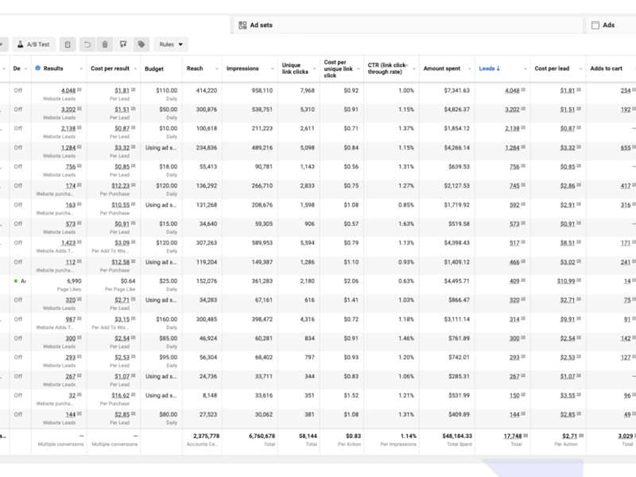This screenshot has height=477, width=636.
Task: Open the Cost per result column dropdown arrow
Action: (x=135, y=69)
